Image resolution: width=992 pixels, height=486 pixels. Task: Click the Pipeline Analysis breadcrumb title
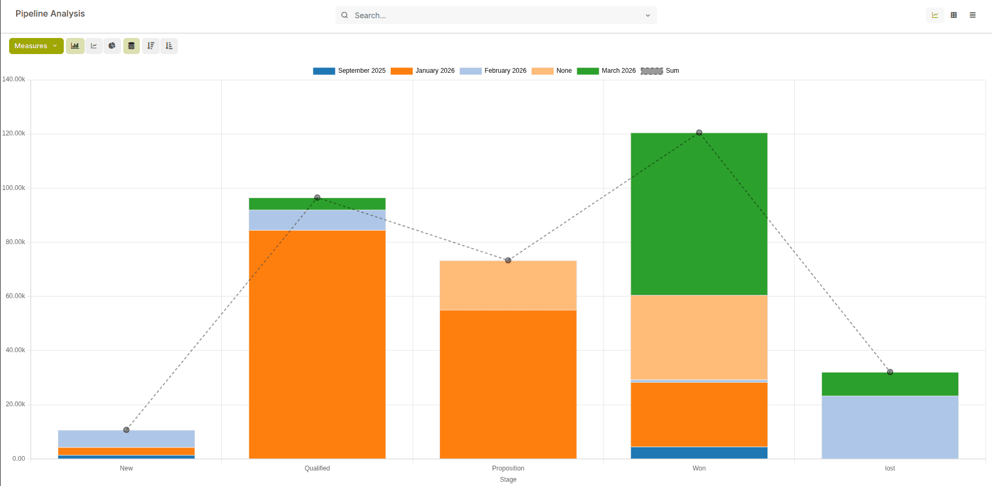click(50, 13)
